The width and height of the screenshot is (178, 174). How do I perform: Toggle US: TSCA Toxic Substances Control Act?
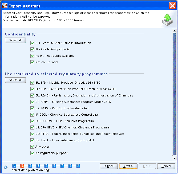coord(32,140)
